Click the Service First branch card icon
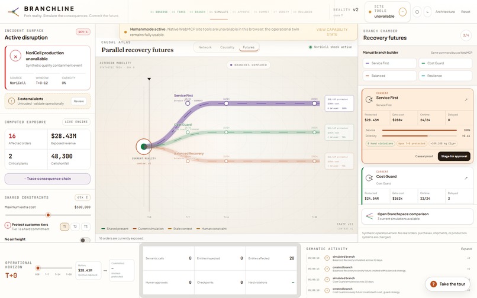 369,99
